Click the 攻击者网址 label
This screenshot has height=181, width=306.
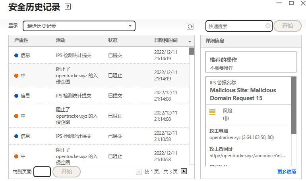[221, 149]
